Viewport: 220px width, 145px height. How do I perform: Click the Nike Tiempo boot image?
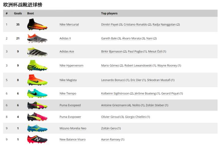pos(37,93)
